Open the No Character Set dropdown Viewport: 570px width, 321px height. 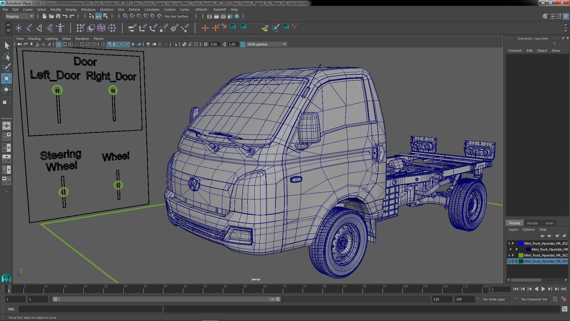click(x=535, y=299)
